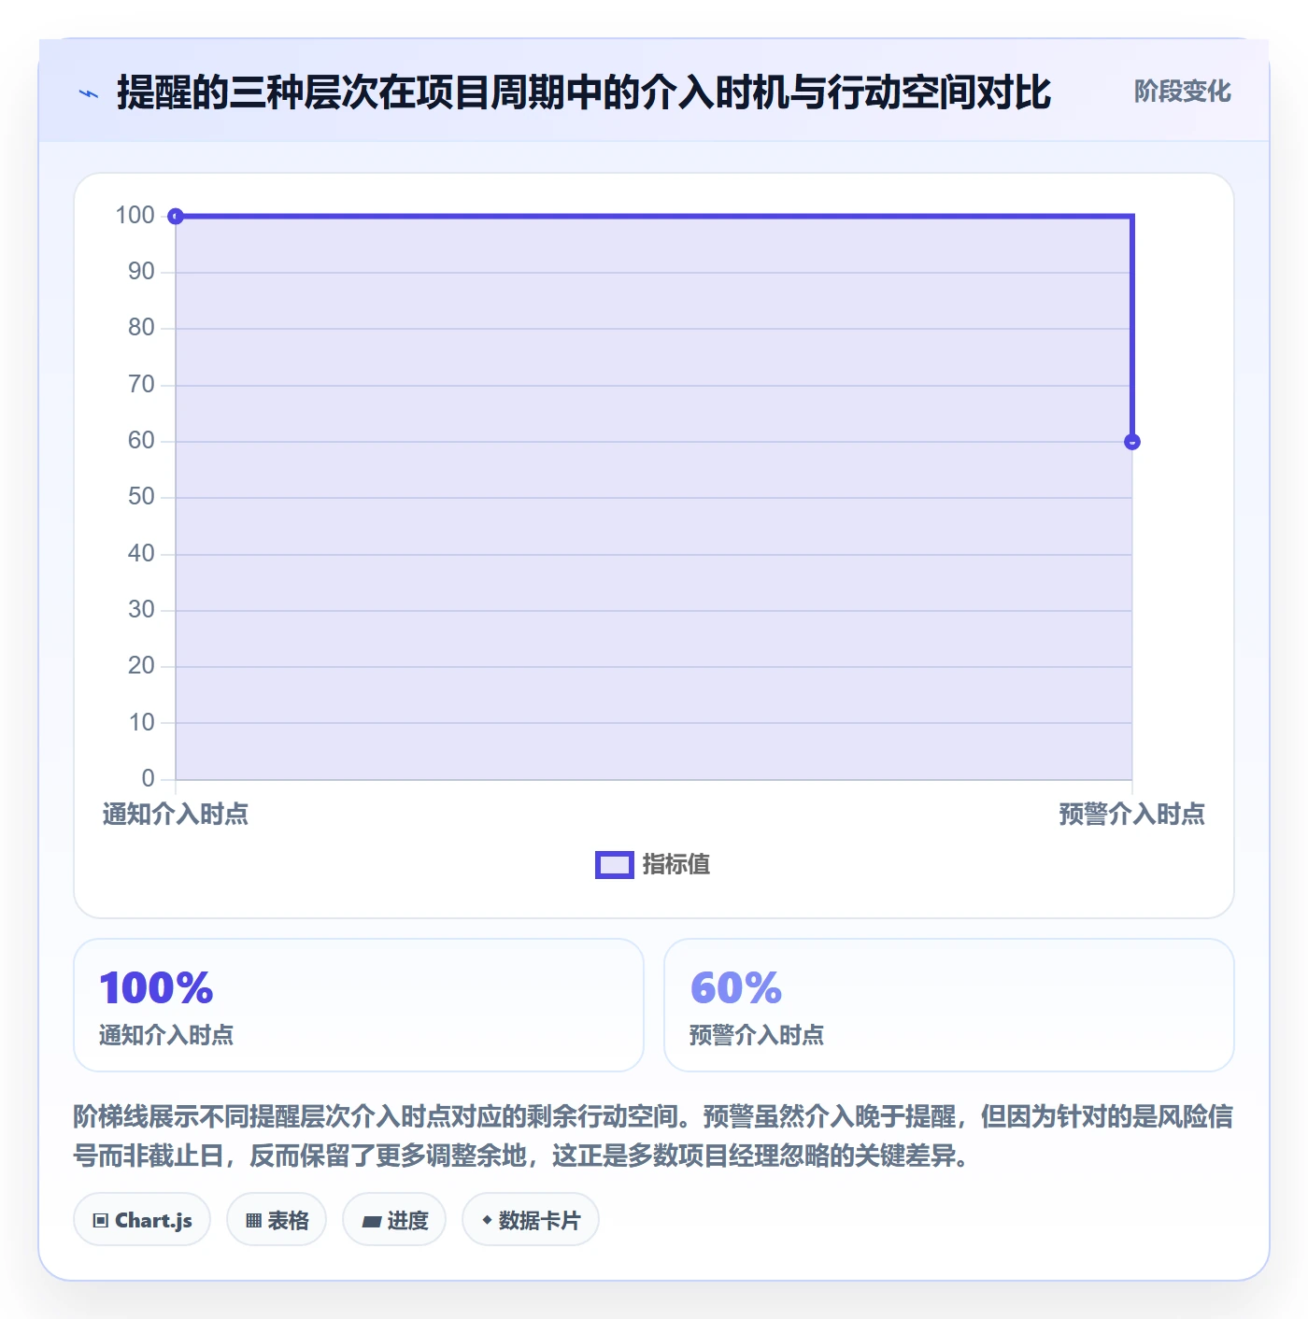Click the progress bar icon in 进度 tag
1308x1319 pixels.
(372, 1221)
